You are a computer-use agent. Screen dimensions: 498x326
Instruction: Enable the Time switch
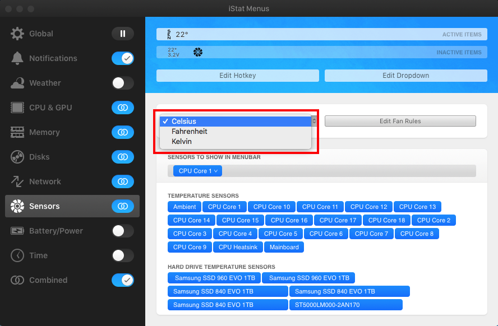click(123, 255)
